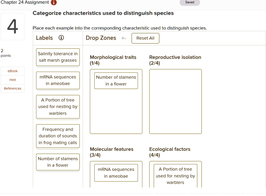Image resolution: width=266 pixels, height=196 pixels.
Task: Click the Morphological traits drop zone
Action: tap(116, 112)
